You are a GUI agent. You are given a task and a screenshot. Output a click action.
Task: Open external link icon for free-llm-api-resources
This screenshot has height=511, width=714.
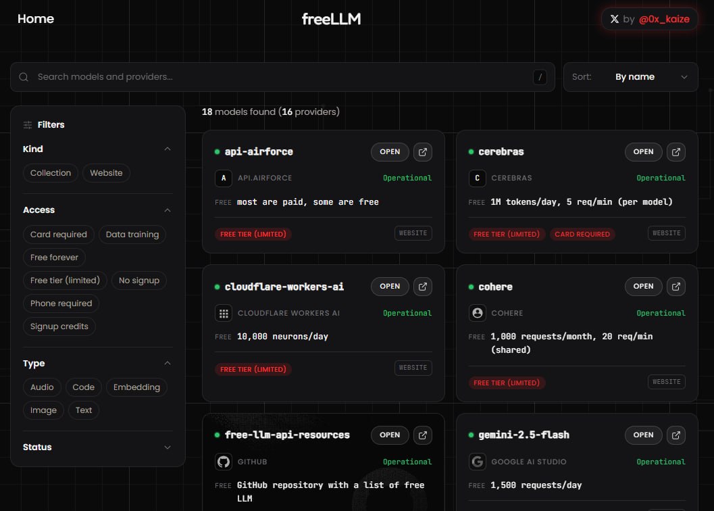click(423, 435)
